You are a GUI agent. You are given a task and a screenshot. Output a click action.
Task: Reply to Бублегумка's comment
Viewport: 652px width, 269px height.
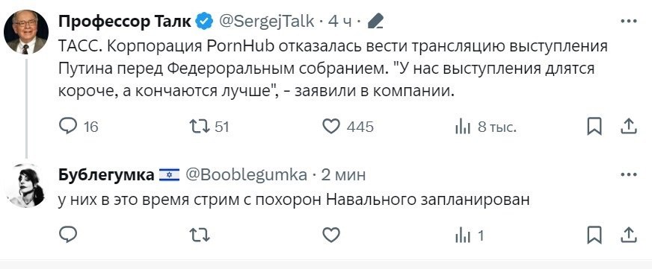point(68,235)
